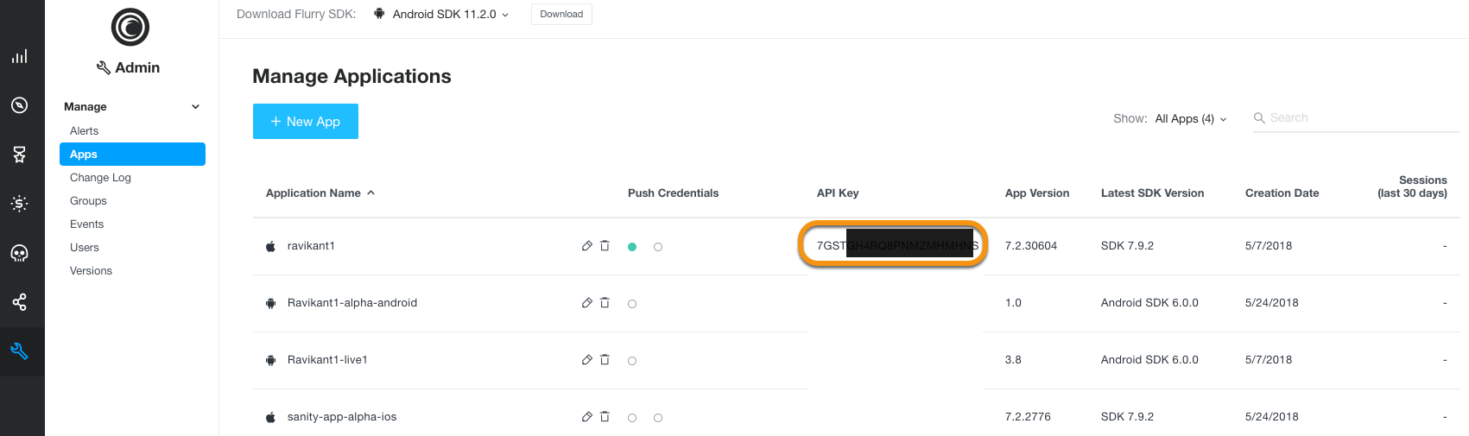This screenshot has width=1469, height=436.
Task: Toggle green push credential indicator for ravikant1
Action: pyautogui.click(x=632, y=247)
